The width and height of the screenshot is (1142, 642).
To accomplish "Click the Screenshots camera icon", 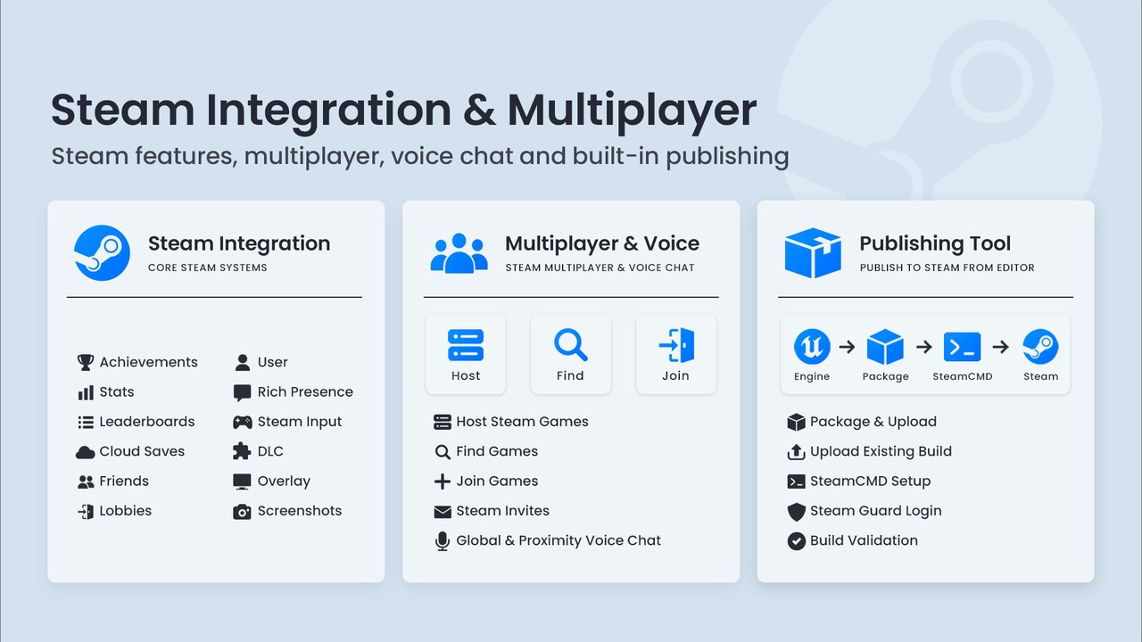I will 242,512.
